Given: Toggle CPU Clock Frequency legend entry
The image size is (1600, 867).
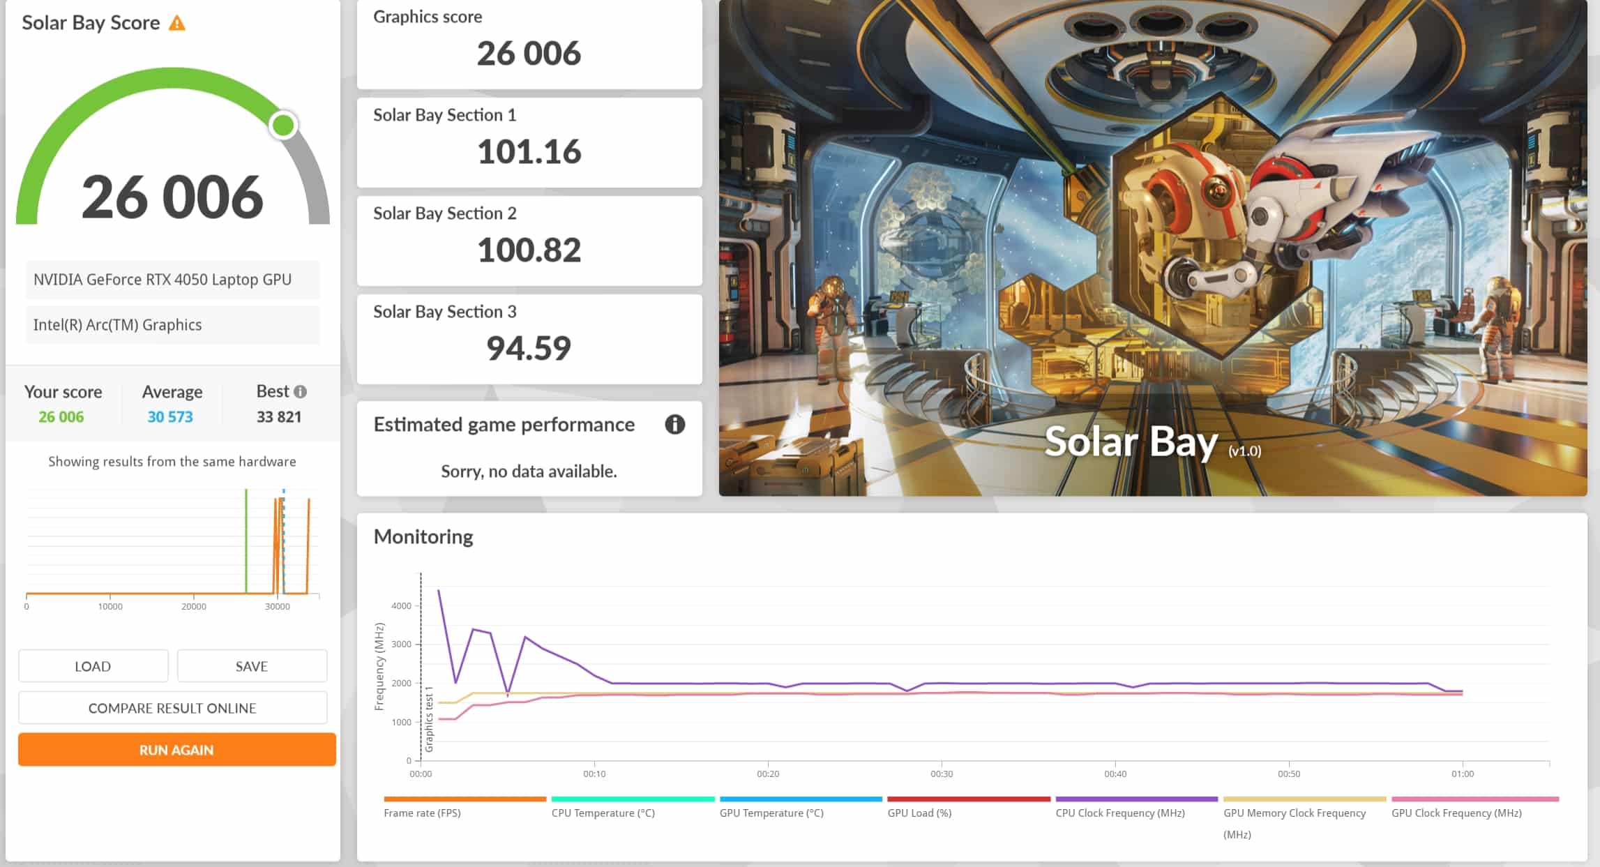Looking at the screenshot, I should 1119,813.
